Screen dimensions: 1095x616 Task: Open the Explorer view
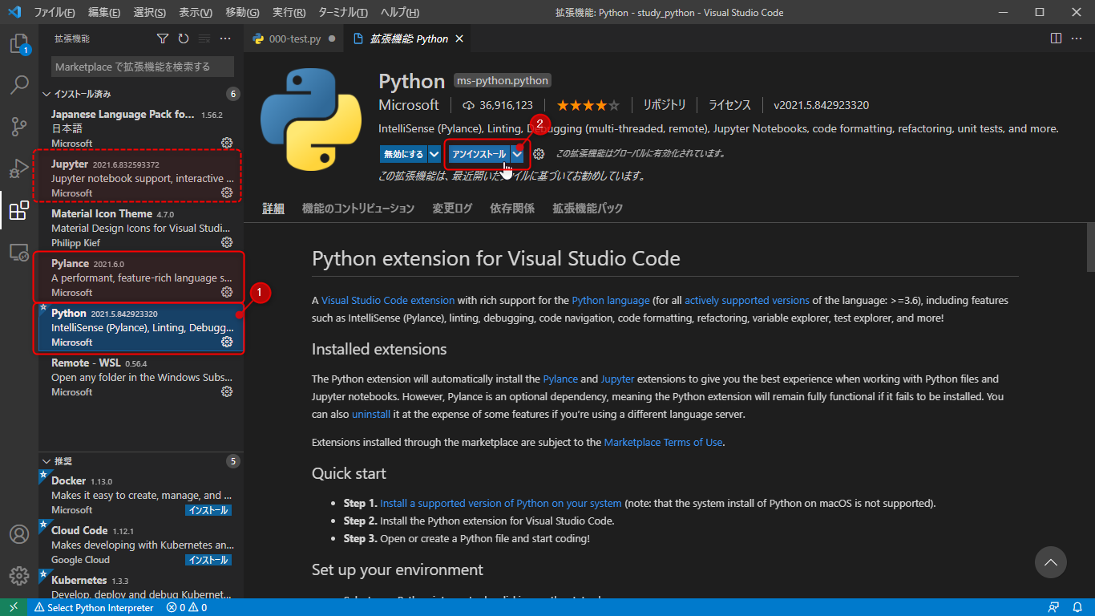coord(19,44)
